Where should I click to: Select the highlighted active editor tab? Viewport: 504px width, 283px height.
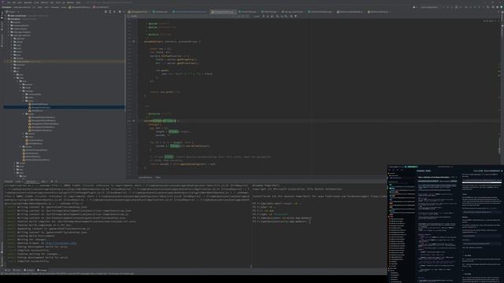coord(224,12)
